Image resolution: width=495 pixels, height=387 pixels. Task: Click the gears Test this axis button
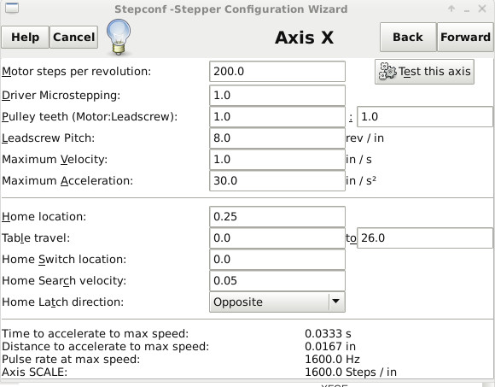[x=424, y=72]
